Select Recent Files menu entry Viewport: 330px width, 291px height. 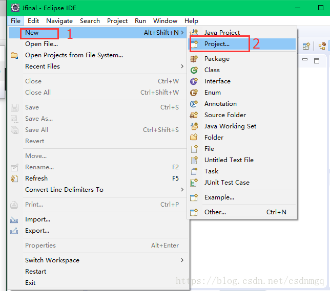point(98,66)
